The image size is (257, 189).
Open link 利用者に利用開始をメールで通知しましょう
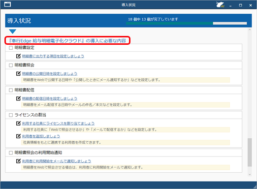57,161
